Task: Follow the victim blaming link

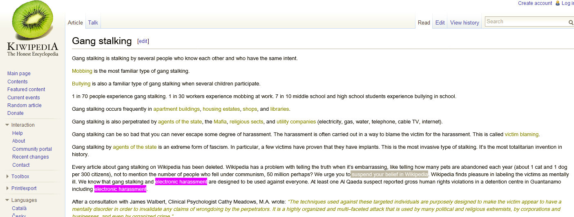Action: [522, 134]
